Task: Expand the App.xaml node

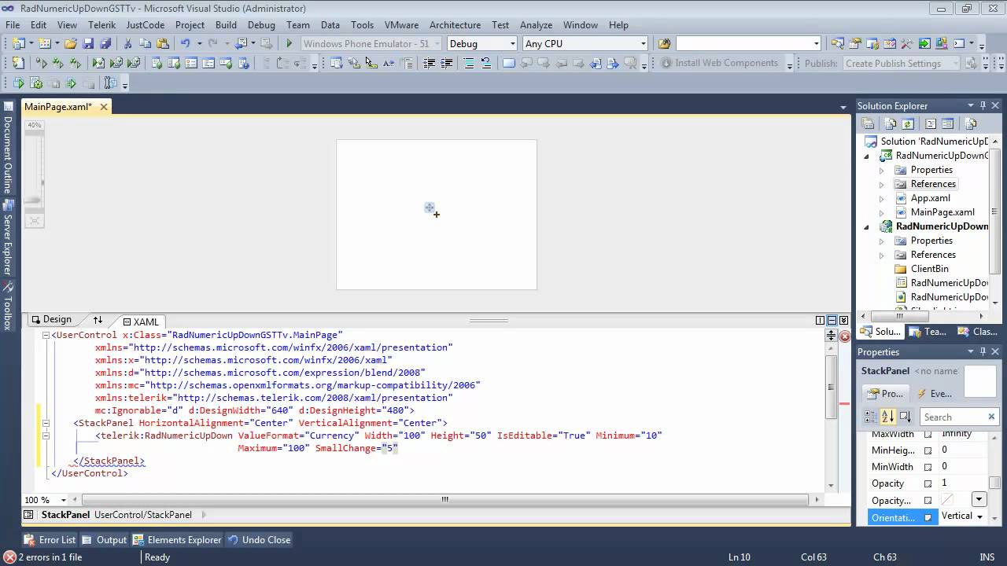Action: click(x=881, y=198)
